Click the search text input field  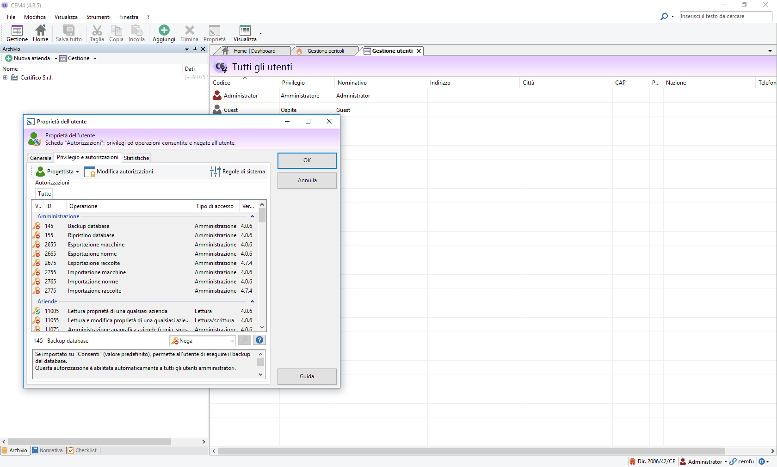point(725,17)
